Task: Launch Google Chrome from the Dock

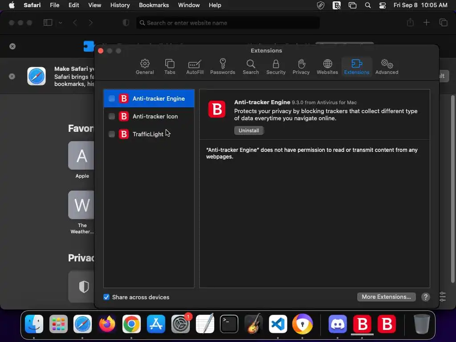Action: pyautogui.click(x=131, y=324)
